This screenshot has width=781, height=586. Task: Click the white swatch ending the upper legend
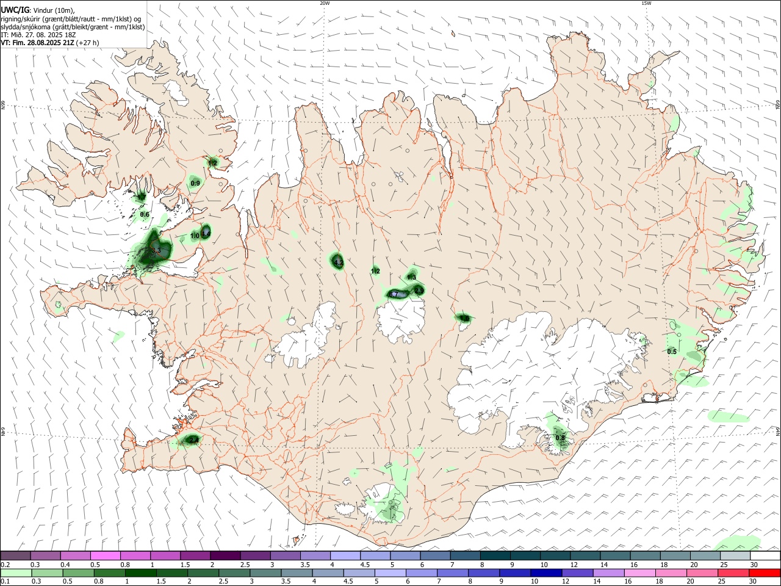coord(765,555)
